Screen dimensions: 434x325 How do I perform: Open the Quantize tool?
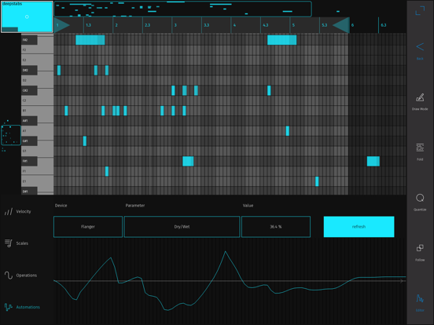coord(420,198)
